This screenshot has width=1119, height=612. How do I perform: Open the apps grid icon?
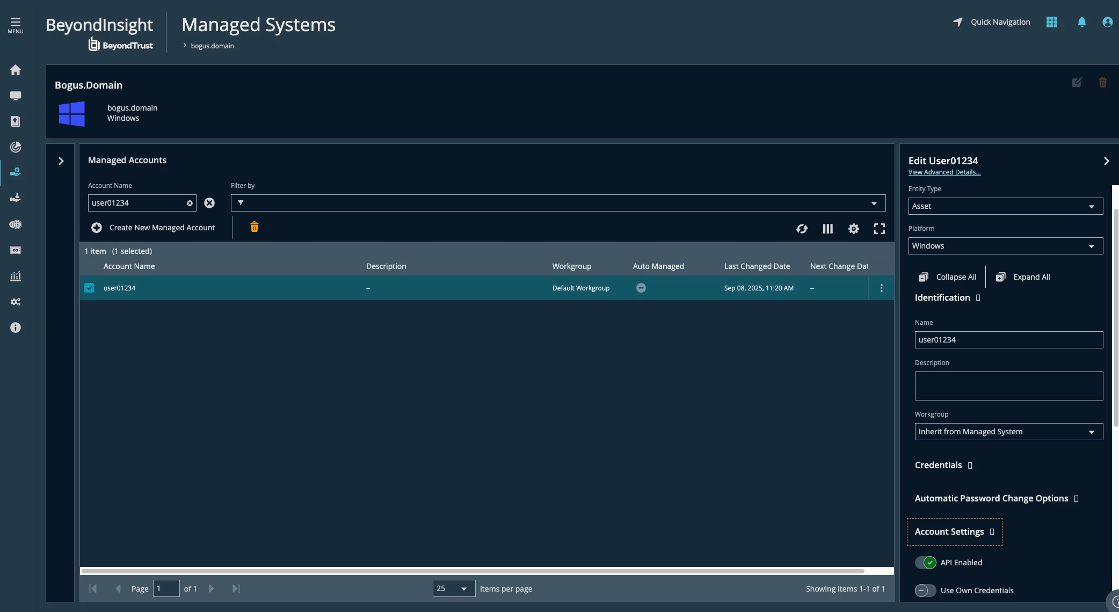pyautogui.click(x=1052, y=22)
